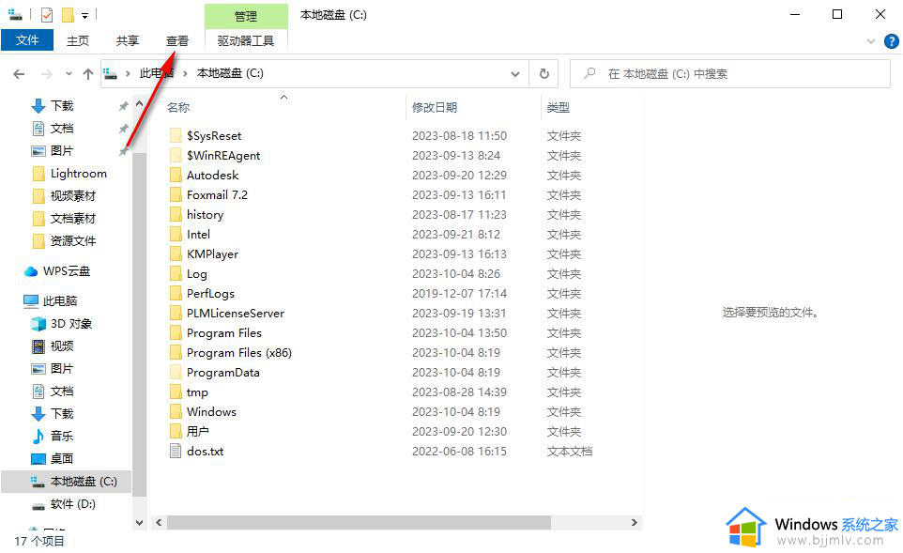The width and height of the screenshot is (903, 553).
Task: Open the 查看 ribbon tab
Action: pyautogui.click(x=176, y=41)
